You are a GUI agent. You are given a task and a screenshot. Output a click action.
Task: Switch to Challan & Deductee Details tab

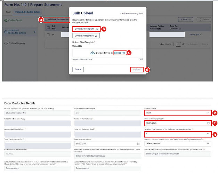(x=27, y=12)
